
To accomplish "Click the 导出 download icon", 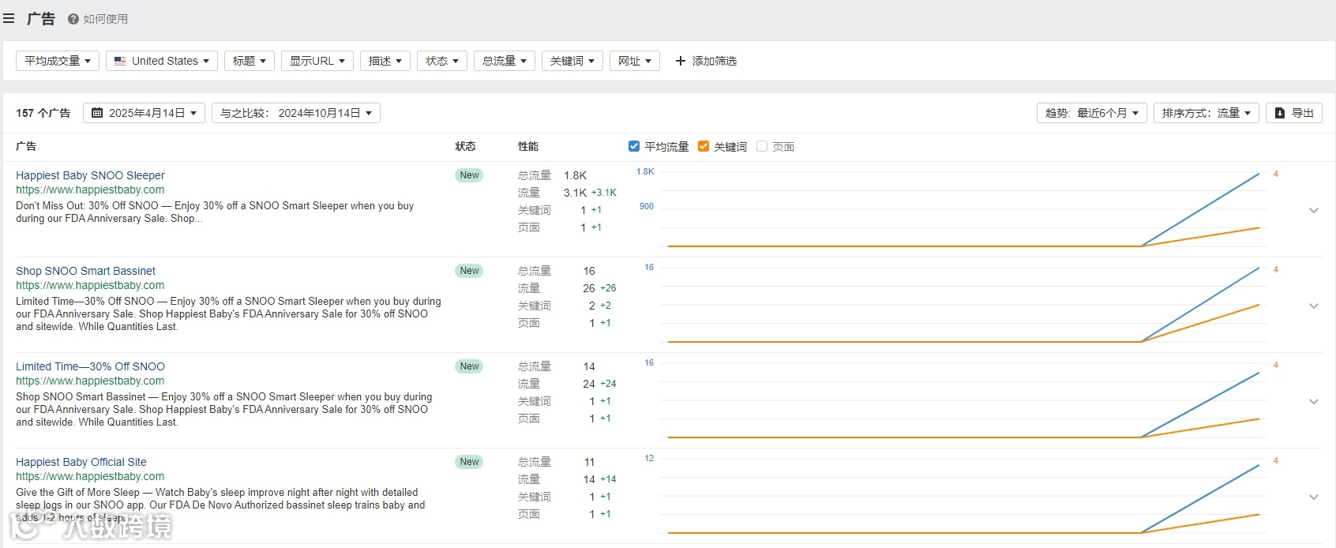I will (x=1280, y=113).
